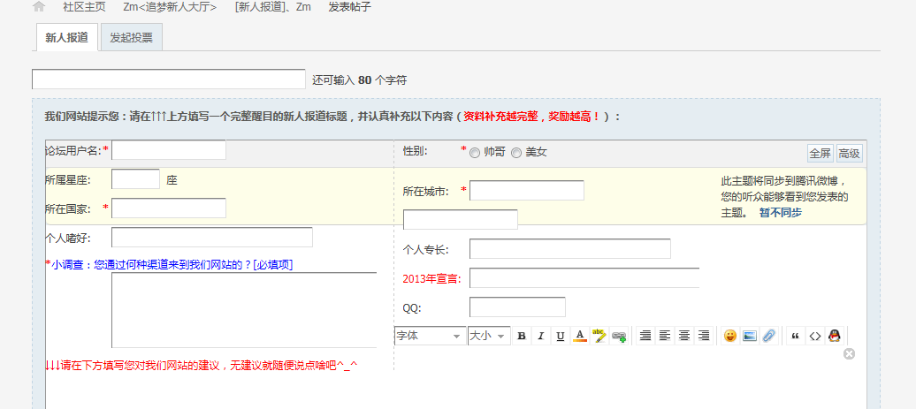916x409 pixels.
Task: Open the 大小 size dropdown
Action: (x=489, y=336)
